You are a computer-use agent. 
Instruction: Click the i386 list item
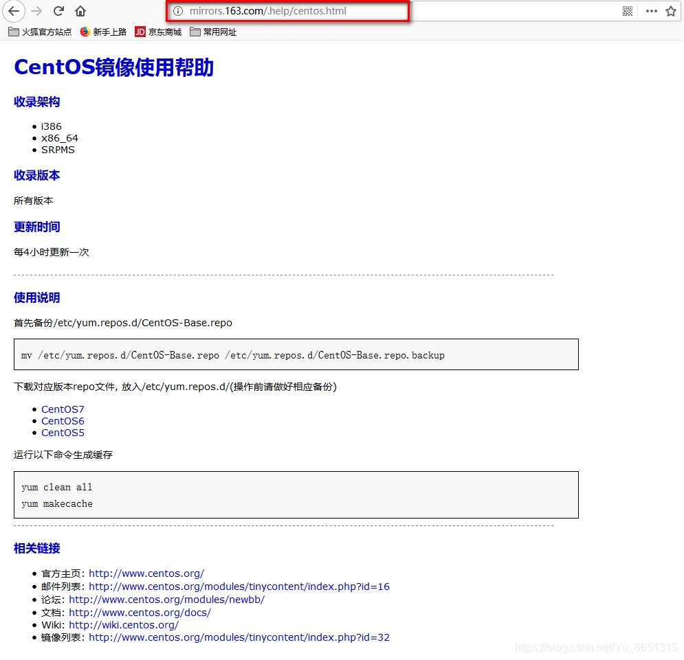tap(52, 126)
